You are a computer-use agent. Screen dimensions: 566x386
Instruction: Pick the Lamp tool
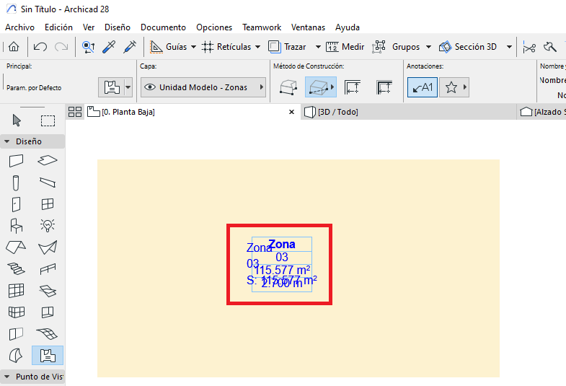pos(48,226)
